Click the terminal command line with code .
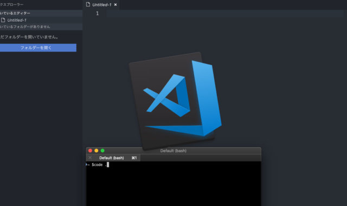This screenshot has height=206, width=347. pyautogui.click(x=98, y=165)
